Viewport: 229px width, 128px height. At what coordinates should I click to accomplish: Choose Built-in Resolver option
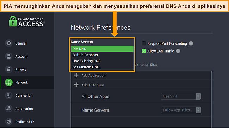pos(102,55)
